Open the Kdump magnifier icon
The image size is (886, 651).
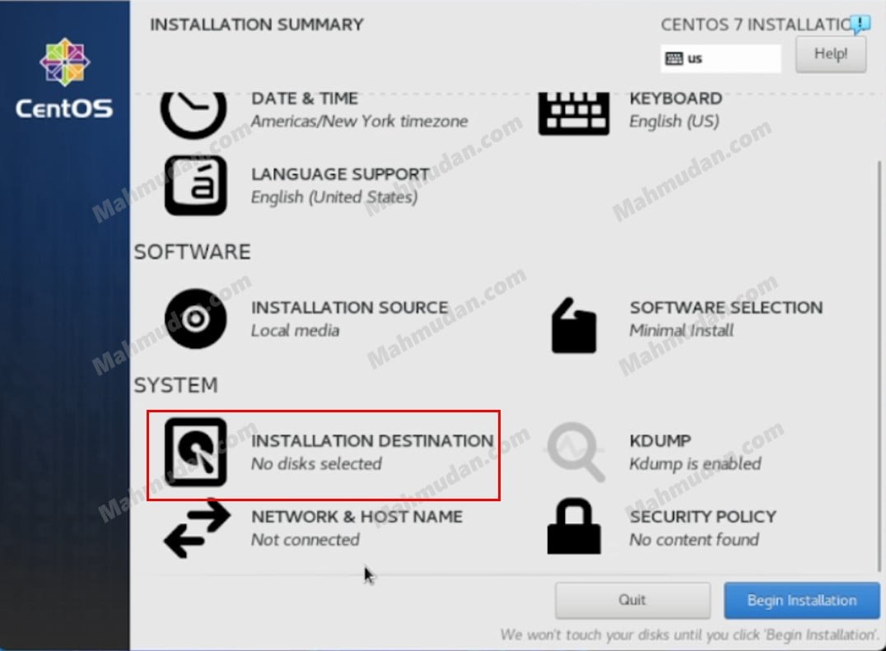[576, 452]
